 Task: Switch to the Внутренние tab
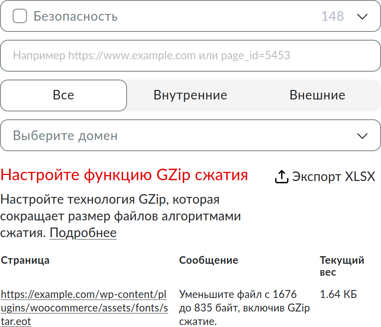(x=190, y=95)
